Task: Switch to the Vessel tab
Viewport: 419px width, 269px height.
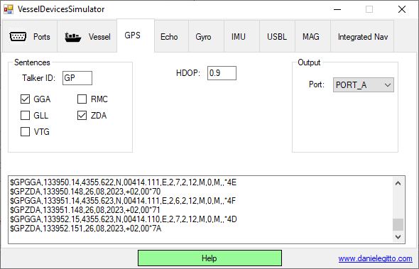Action: pos(87,36)
